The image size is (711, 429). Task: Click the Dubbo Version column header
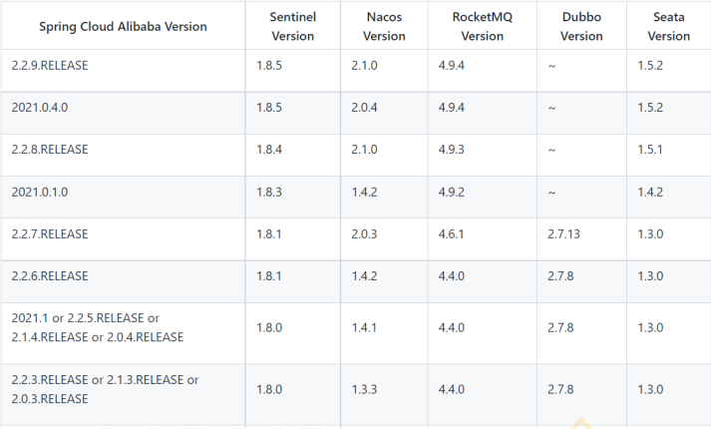580,27
